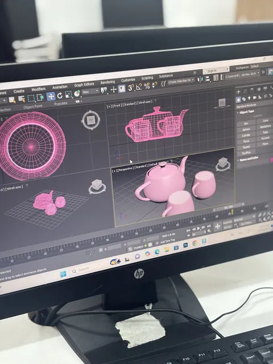Activate the Rotate tool
Viewport: 273px width, 364px height.
click(60, 95)
